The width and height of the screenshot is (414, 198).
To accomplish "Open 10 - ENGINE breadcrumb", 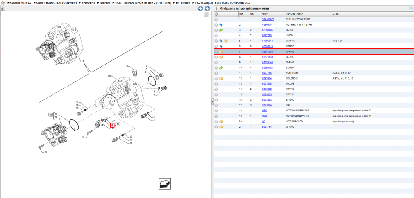I will [183, 2].
